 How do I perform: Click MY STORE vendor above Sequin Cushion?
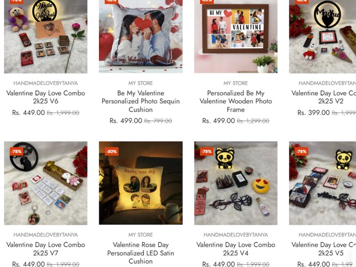141,83
